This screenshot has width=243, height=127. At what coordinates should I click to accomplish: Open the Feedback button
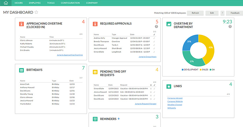tap(235, 13)
